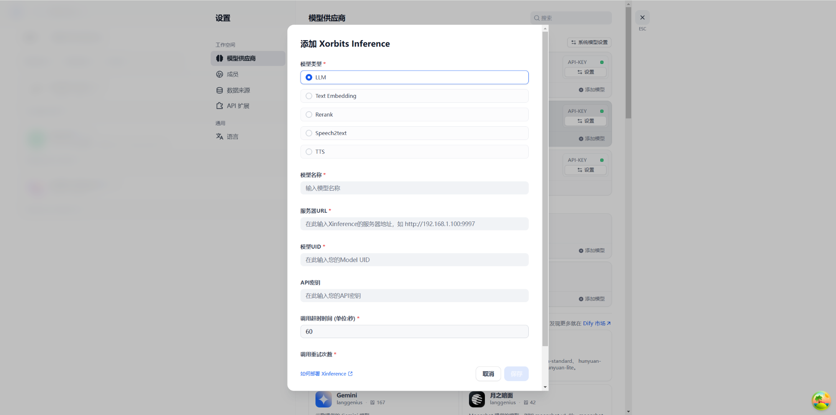Edit the invoke timeout value 60
Screen dimensions: 836x415
[414, 331]
